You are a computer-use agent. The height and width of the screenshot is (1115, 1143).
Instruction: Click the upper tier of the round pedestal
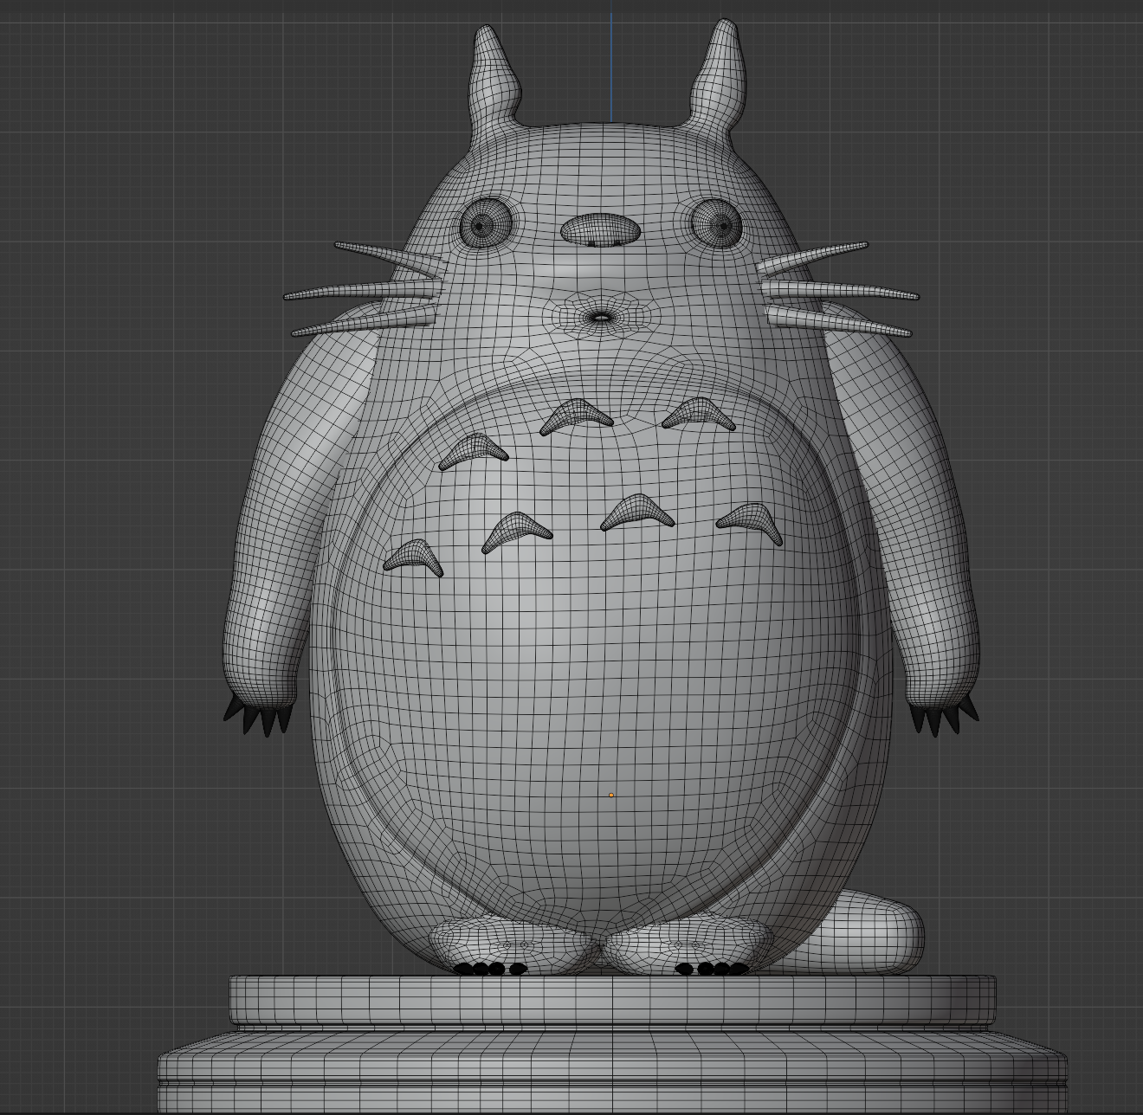tap(612, 1002)
